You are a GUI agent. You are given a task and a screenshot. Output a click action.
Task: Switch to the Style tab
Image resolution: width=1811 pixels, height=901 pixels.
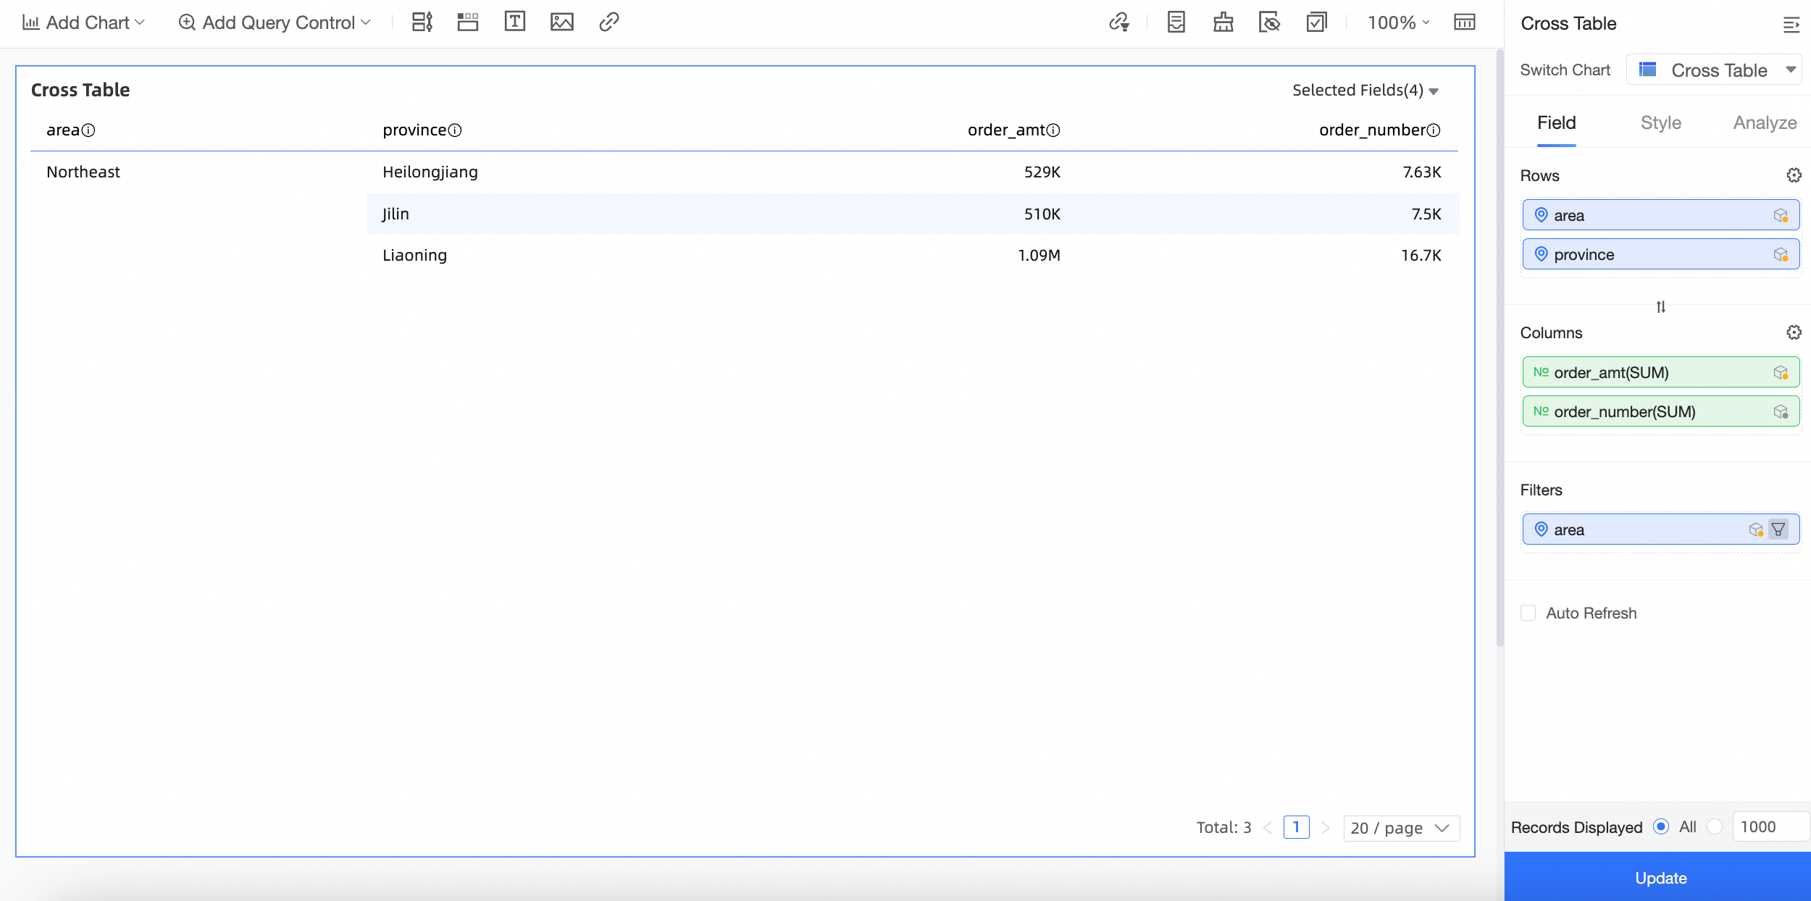click(x=1660, y=122)
